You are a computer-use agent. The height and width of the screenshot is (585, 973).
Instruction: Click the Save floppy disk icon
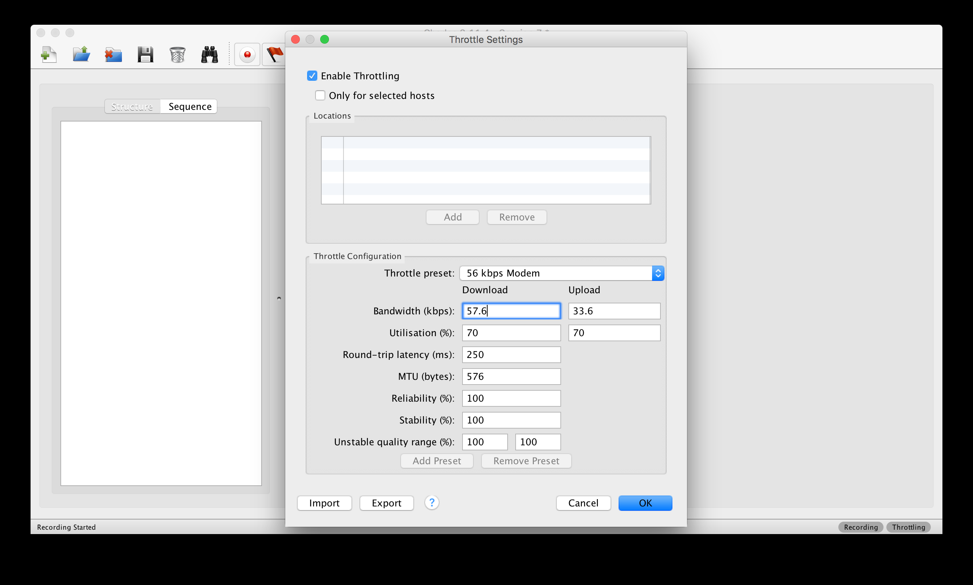145,55
